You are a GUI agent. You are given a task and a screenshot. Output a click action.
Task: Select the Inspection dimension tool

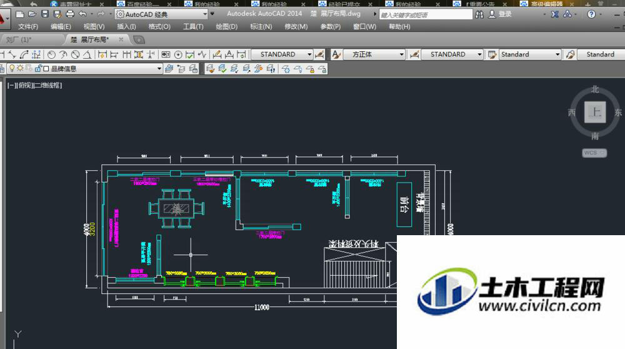pyautogui.click(x=190, y=54)
